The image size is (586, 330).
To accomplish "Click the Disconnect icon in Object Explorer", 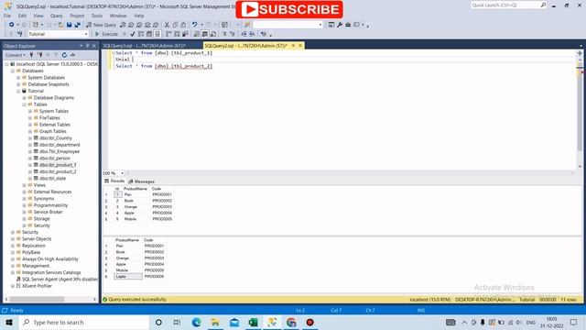I will tap(39, 55).
